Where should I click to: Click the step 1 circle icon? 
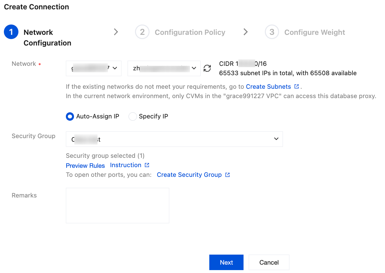(11, 32)
